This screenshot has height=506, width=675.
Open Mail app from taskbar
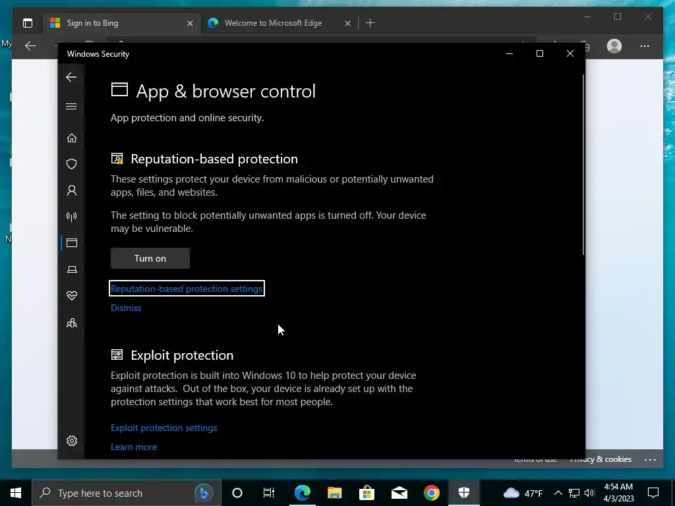pyautogui.click(x=399, y=493)
